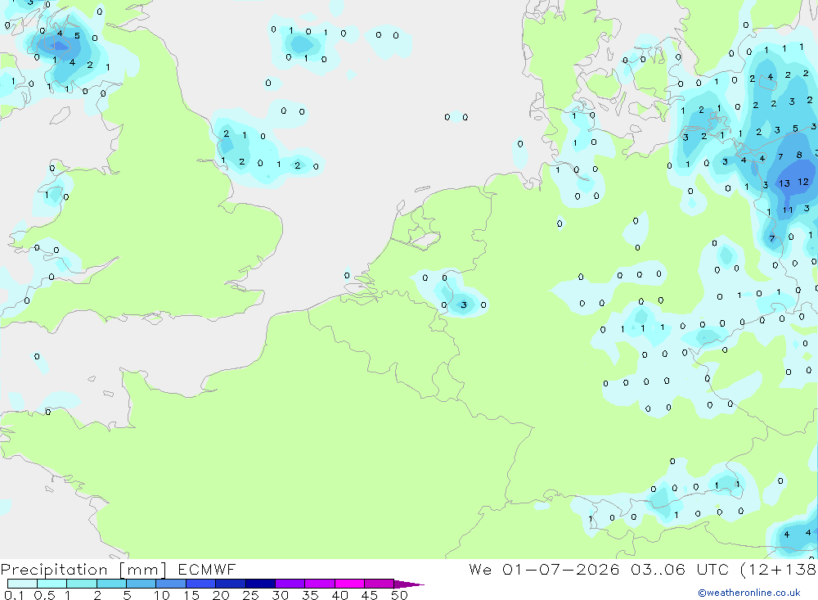Click the legend label '45'
Screen dimensions: 818x600
(370, 595)
